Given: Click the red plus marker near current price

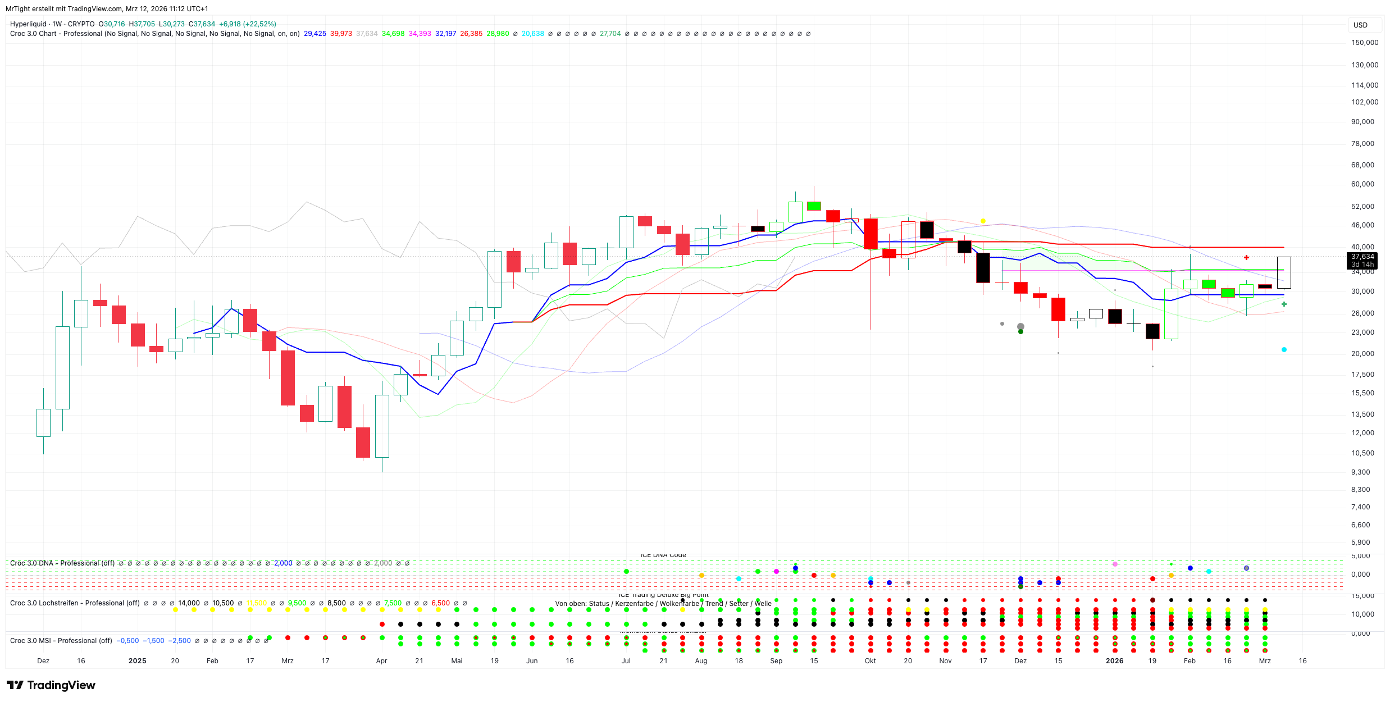Looking at the screenshot, I should 1246,257.
